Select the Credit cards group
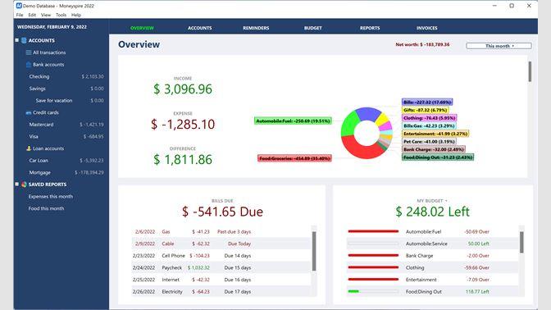The height and width of the screenshot is (310, 551). pos(46,112)
